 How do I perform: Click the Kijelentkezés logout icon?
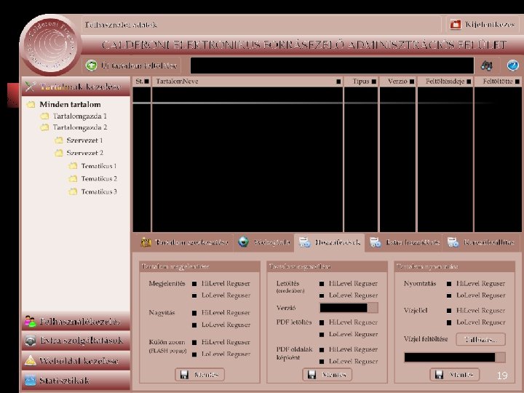tap(456, 25)
